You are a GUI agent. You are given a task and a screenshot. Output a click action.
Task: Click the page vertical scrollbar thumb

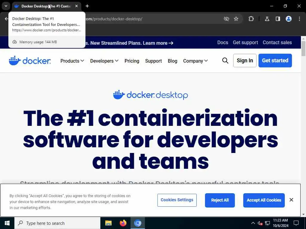303,49
